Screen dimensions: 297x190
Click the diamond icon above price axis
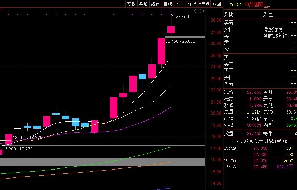tap(196, 11)
